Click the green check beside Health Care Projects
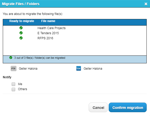Screen dimensions: 150x116 pyautogui.click(x=21, y=28)
